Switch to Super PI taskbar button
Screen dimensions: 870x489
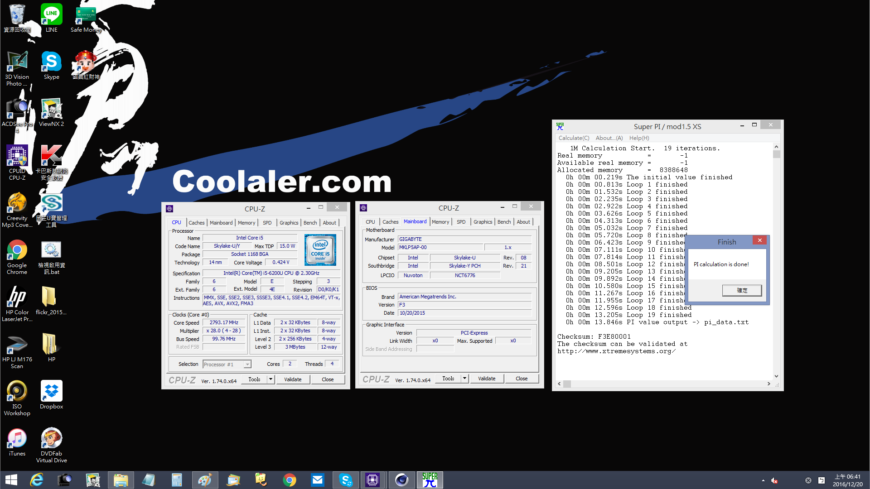point(430,480)
